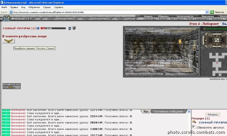Screen dimensions: 227x136
Task: Toggle the Обновлять автомат. checkbox
Action: [194, 127]
